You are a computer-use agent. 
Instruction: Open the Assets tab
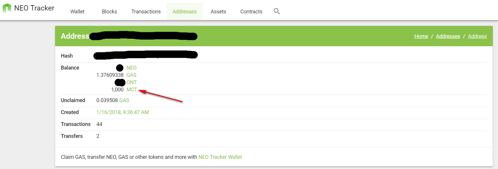click(218, 12)
